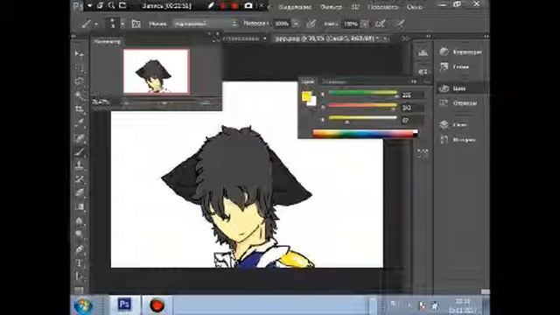Select the Path Selection tool
This screenshot has height=315, width=560.
pos(80,276)
